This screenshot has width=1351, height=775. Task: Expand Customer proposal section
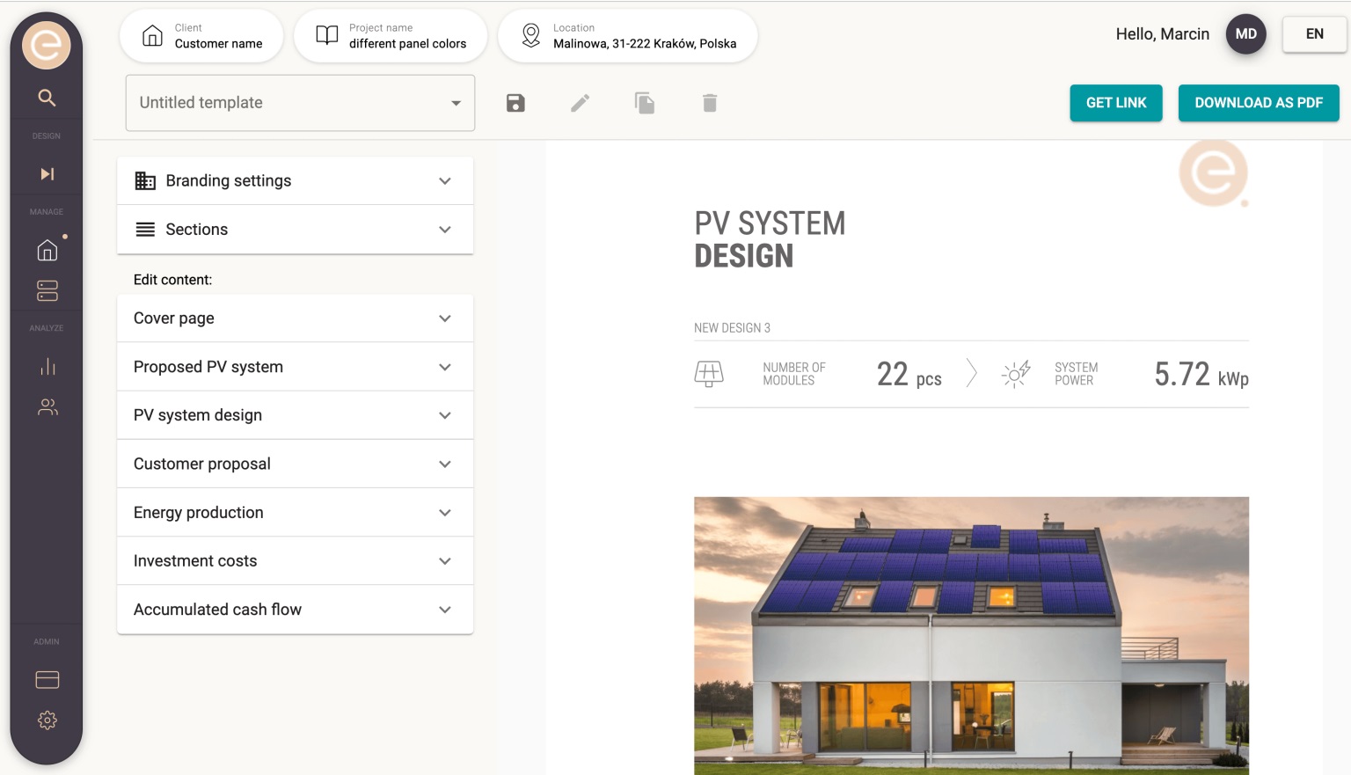(x=296, y=464)
